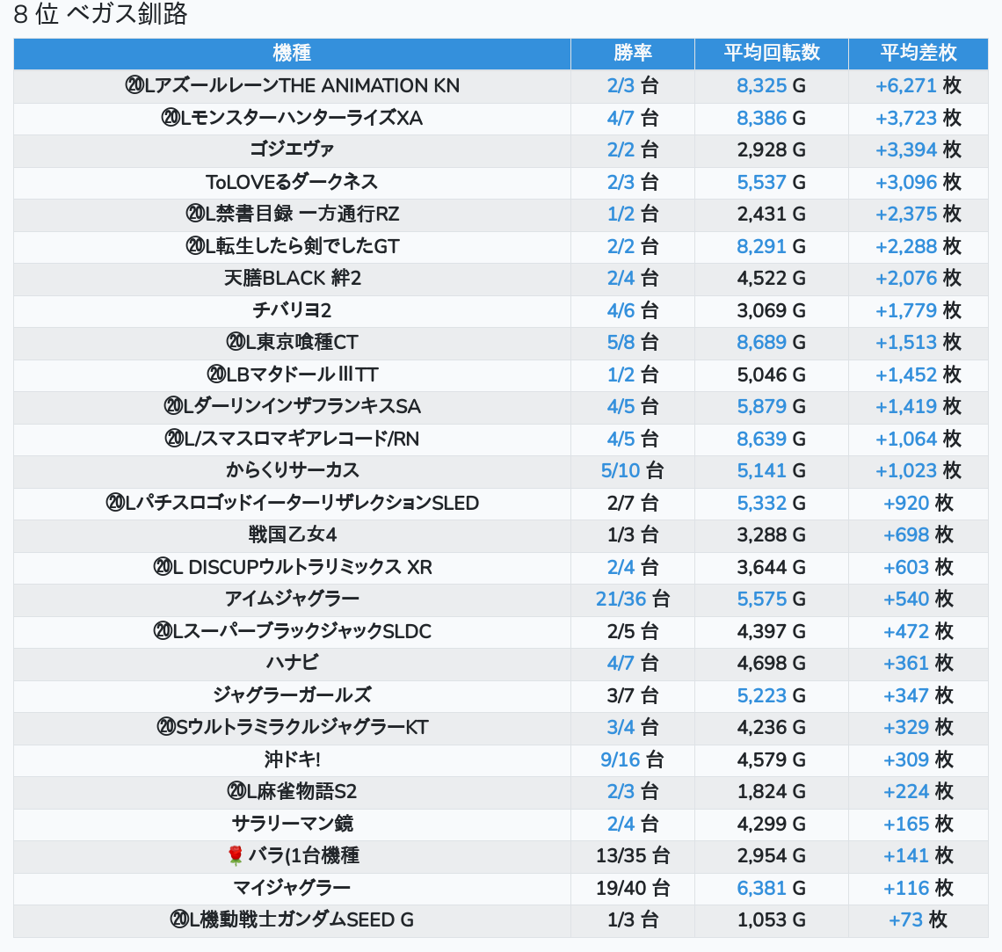Click the ⑳ badge before Sウルトラミラクルジャグラー
The image size is (1002, 952).
(166, 728)
